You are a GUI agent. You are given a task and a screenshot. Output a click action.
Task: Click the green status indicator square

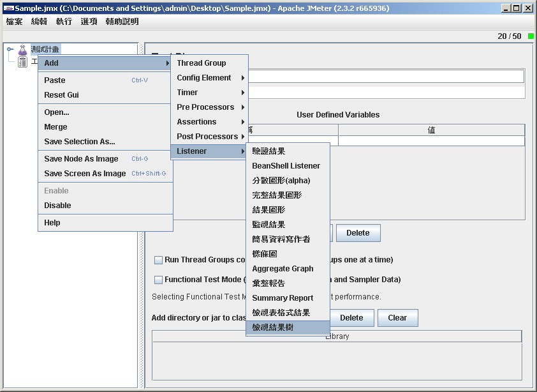531,36
